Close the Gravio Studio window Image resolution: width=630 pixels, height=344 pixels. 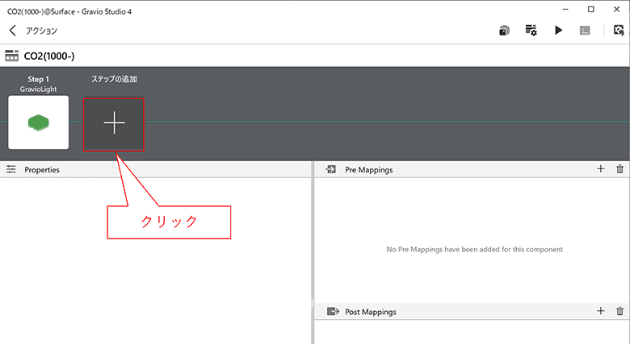click(x=617, y=9)
